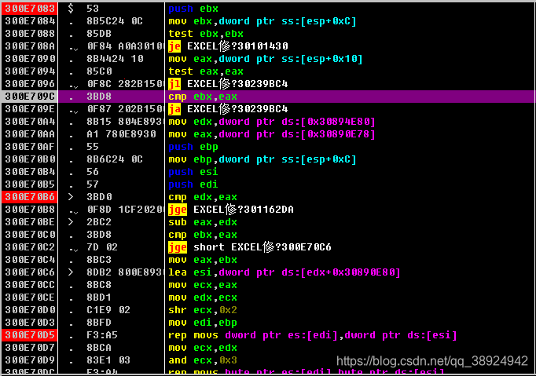This screenshot has height=376, width=536.
Task: Select the jge jump to 301162DA
Action: [231, 210]
